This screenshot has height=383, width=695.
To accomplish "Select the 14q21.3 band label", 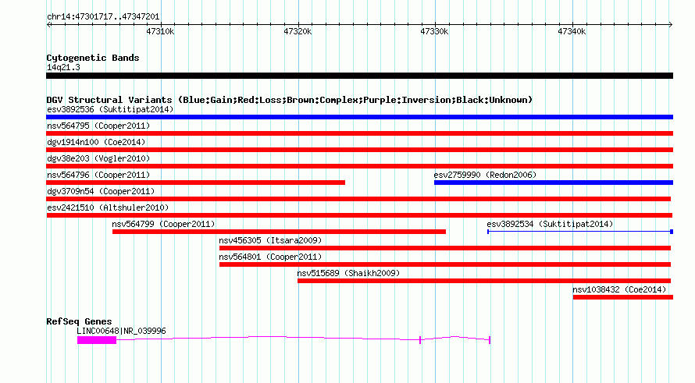I will pyautogui.click(x=63, y=67).
